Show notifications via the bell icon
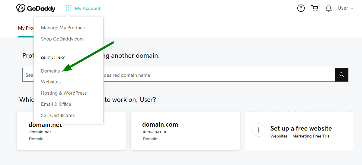 coord(328,8)
